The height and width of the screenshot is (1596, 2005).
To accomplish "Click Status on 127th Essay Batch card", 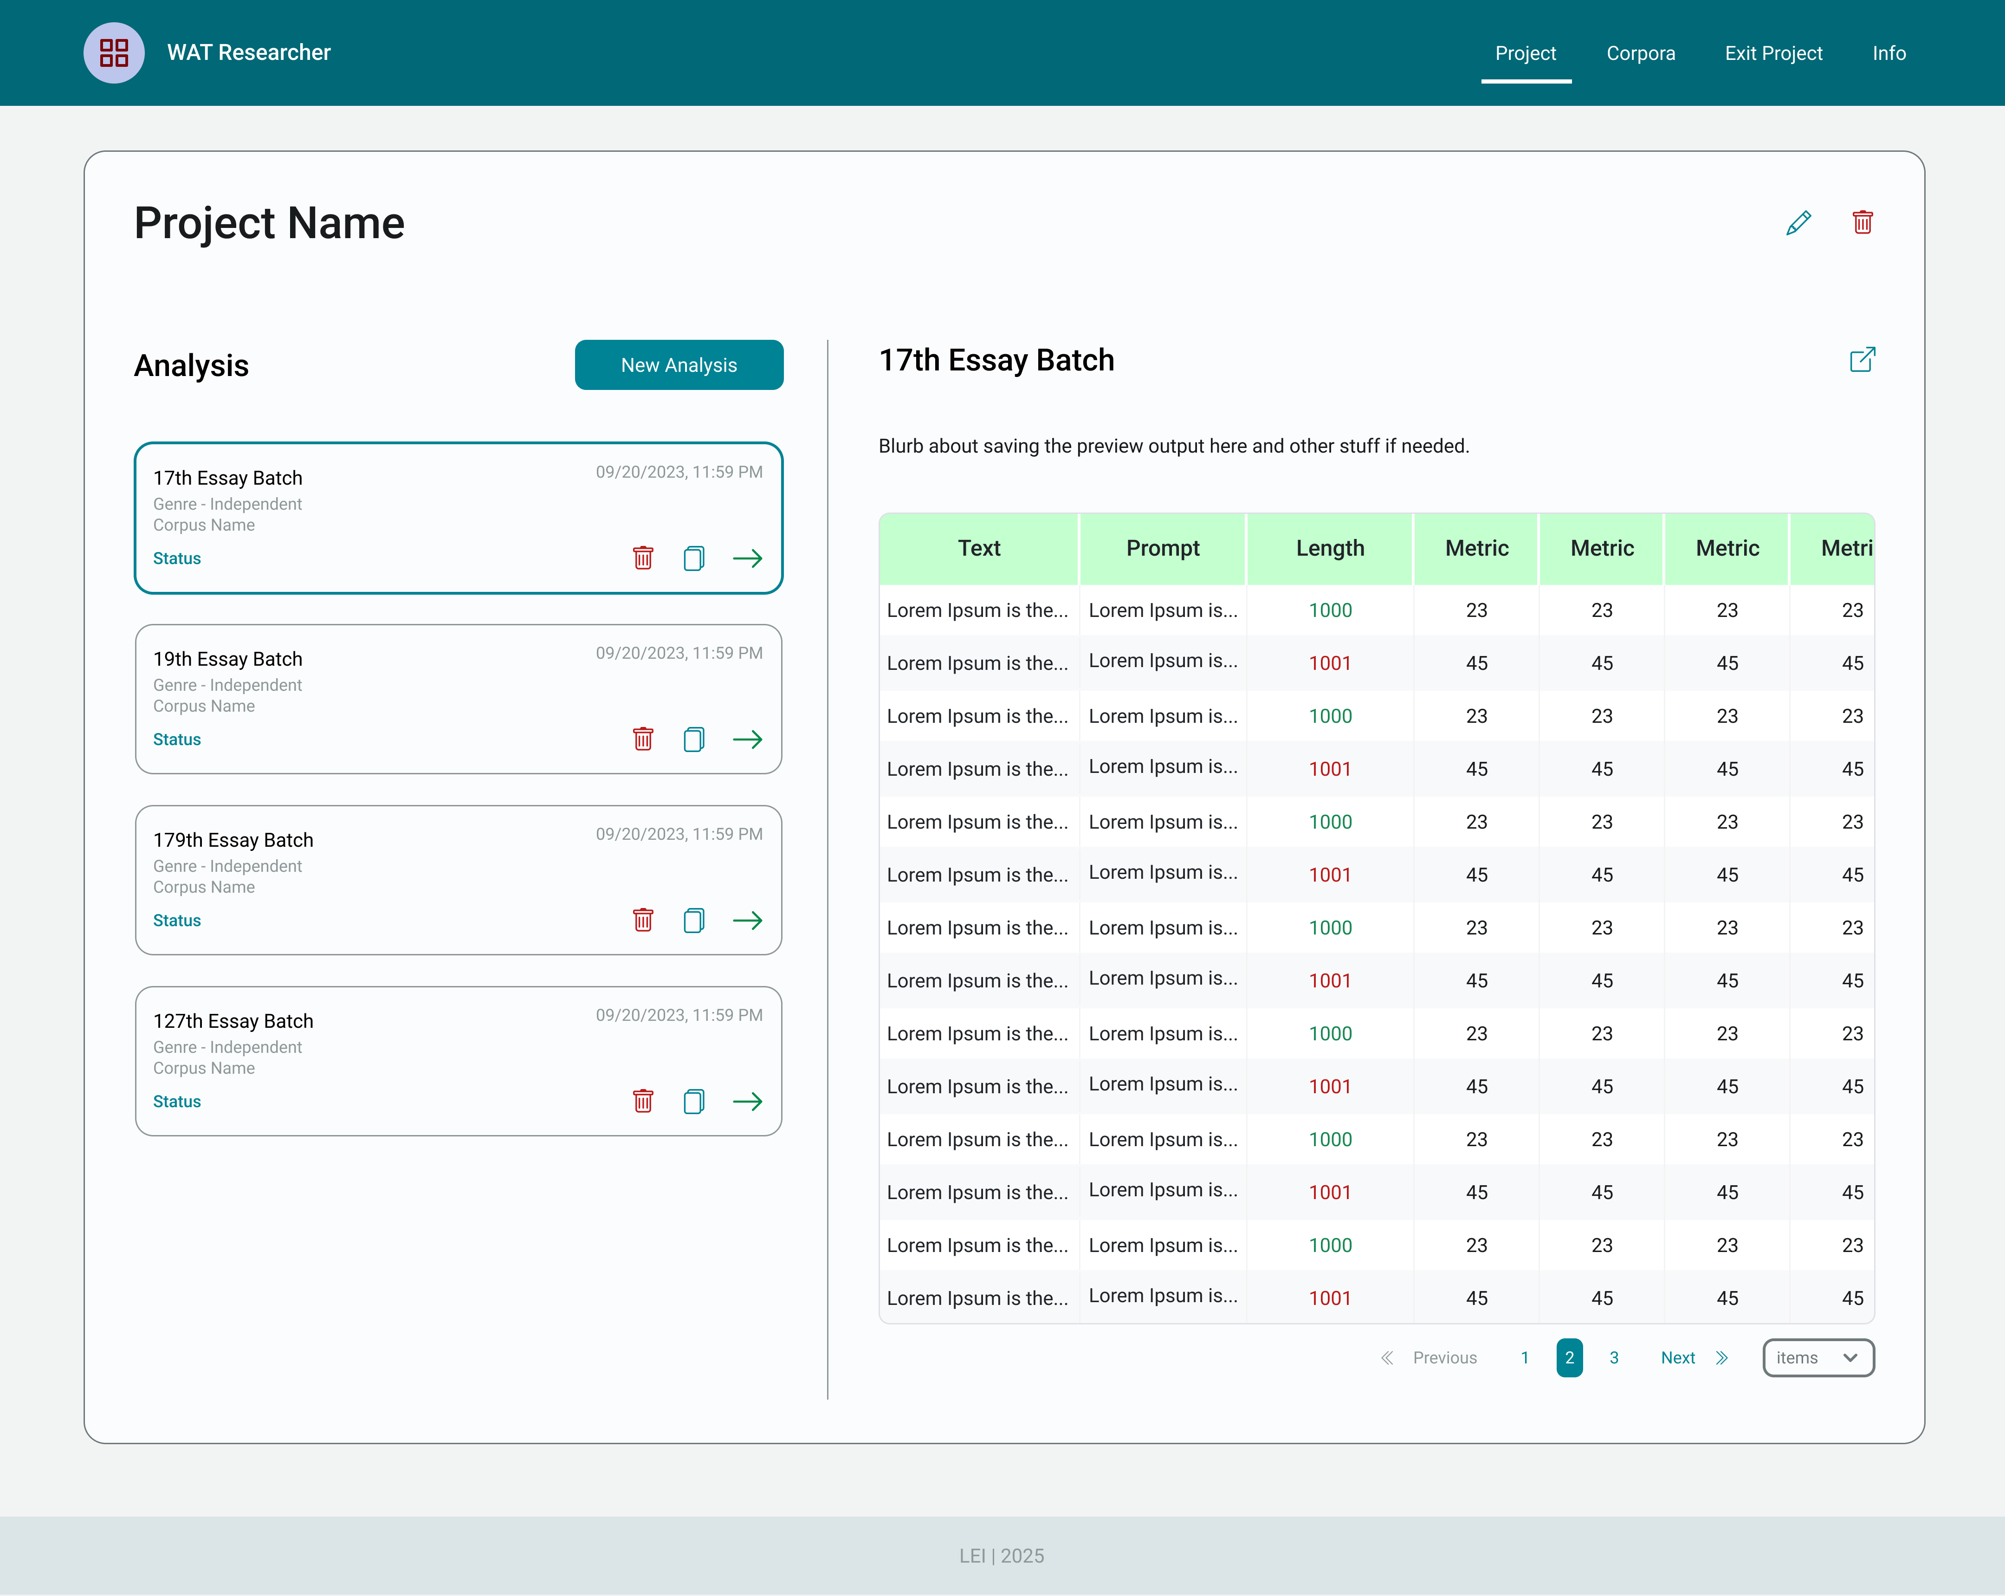I will coord(177,1101).
